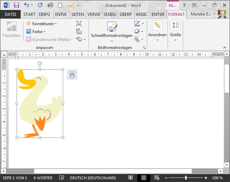The width and height of the screenshot is (230, 182).
Task: Undo the last action
Action: coord(26,5)
